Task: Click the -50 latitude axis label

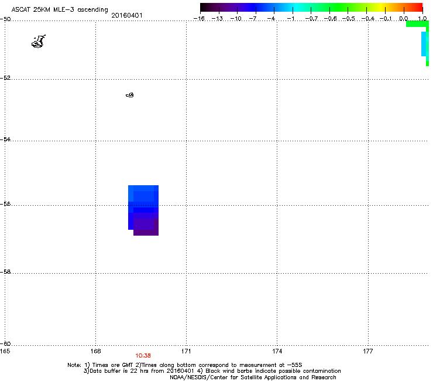Action: [x=5, y=19]
